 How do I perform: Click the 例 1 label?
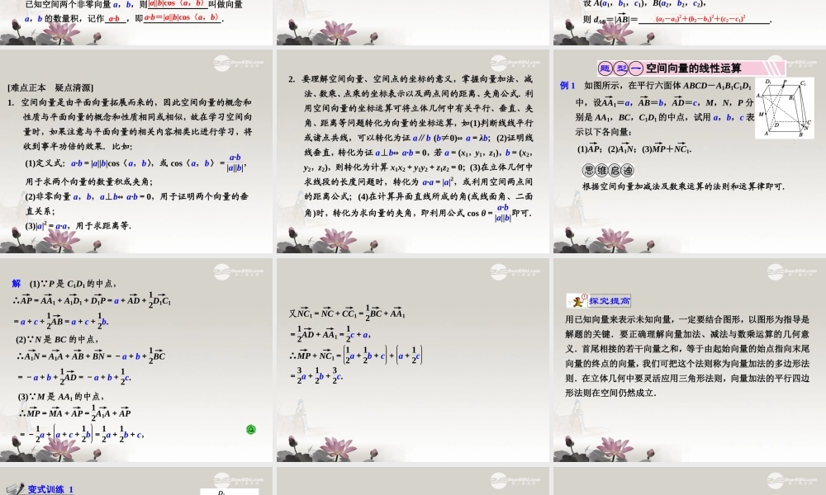[x=567, y=86]
